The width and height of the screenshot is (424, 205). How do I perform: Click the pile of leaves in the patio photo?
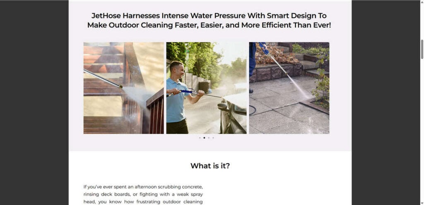(276, 55)
